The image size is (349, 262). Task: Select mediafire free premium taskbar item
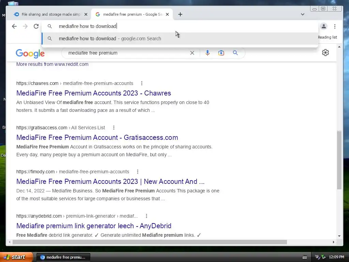click(x=63, y=257)
